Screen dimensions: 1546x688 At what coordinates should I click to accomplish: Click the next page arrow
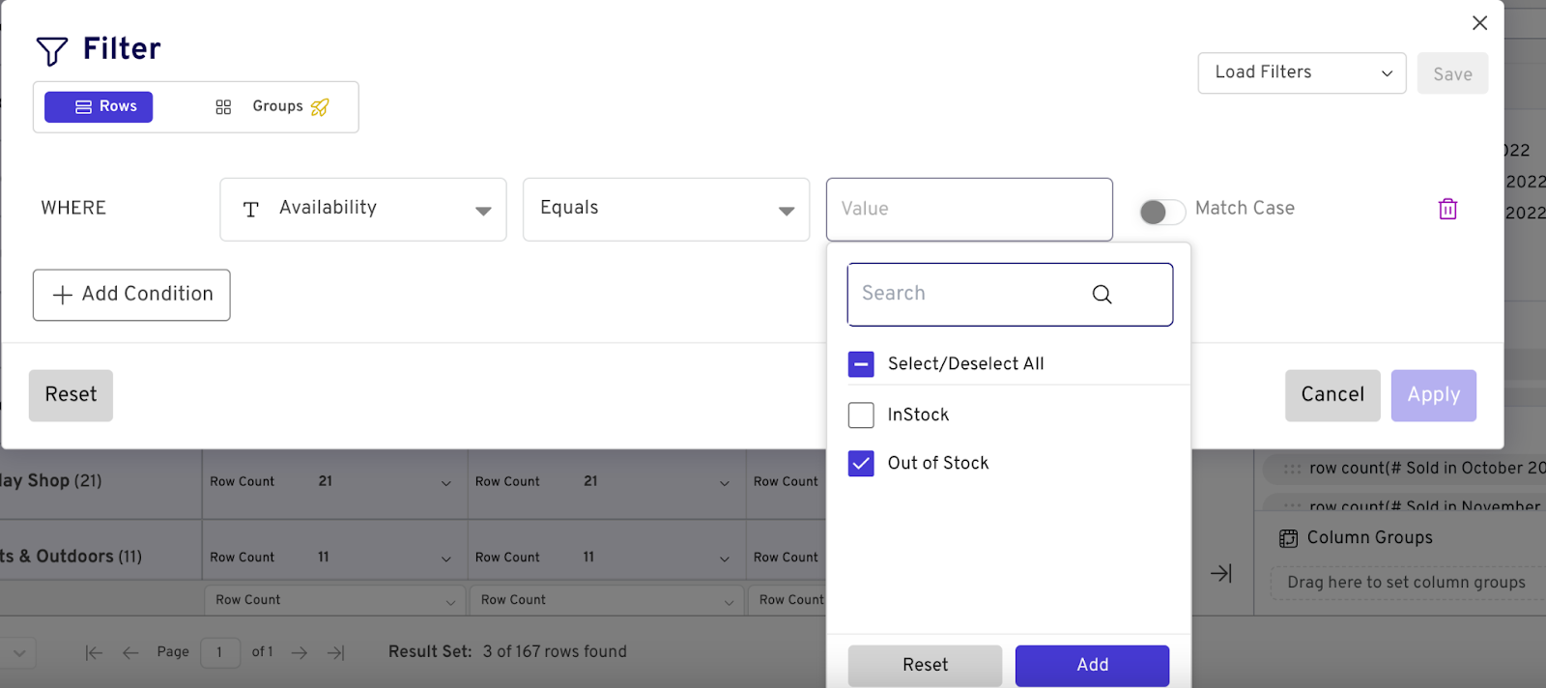pyautogui.click(x=300, y=653)
